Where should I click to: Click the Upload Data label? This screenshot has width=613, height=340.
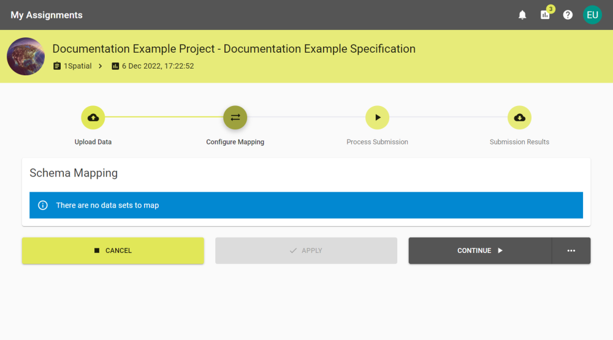click(93, 142)
